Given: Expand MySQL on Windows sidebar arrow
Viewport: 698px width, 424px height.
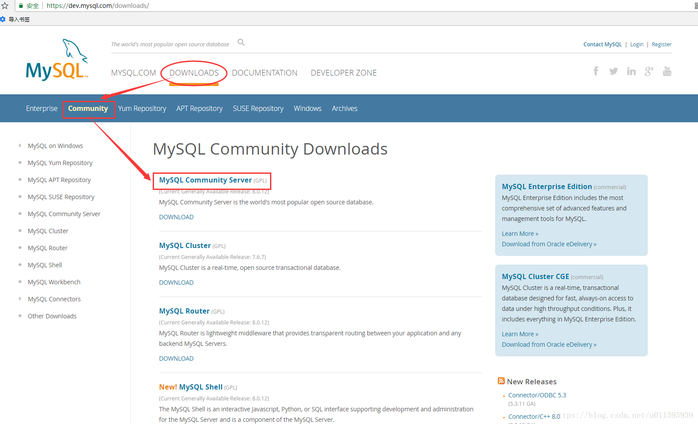Looking at the screenshot, I should coord(20,145).
